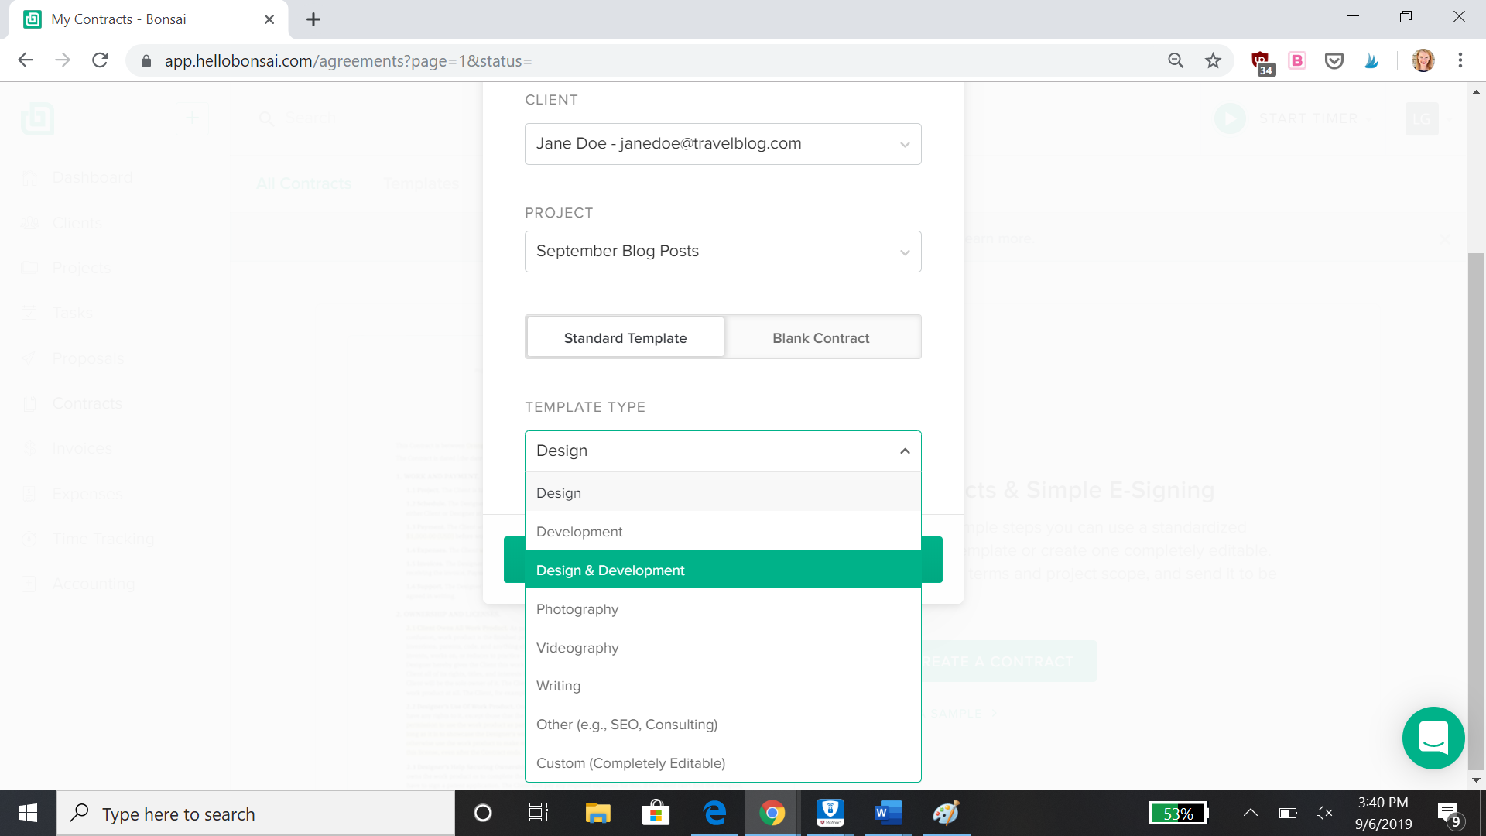Open the Pocket extension icon
The width and height of the screenshot is (1486, 836).
tap(1334, 60)
